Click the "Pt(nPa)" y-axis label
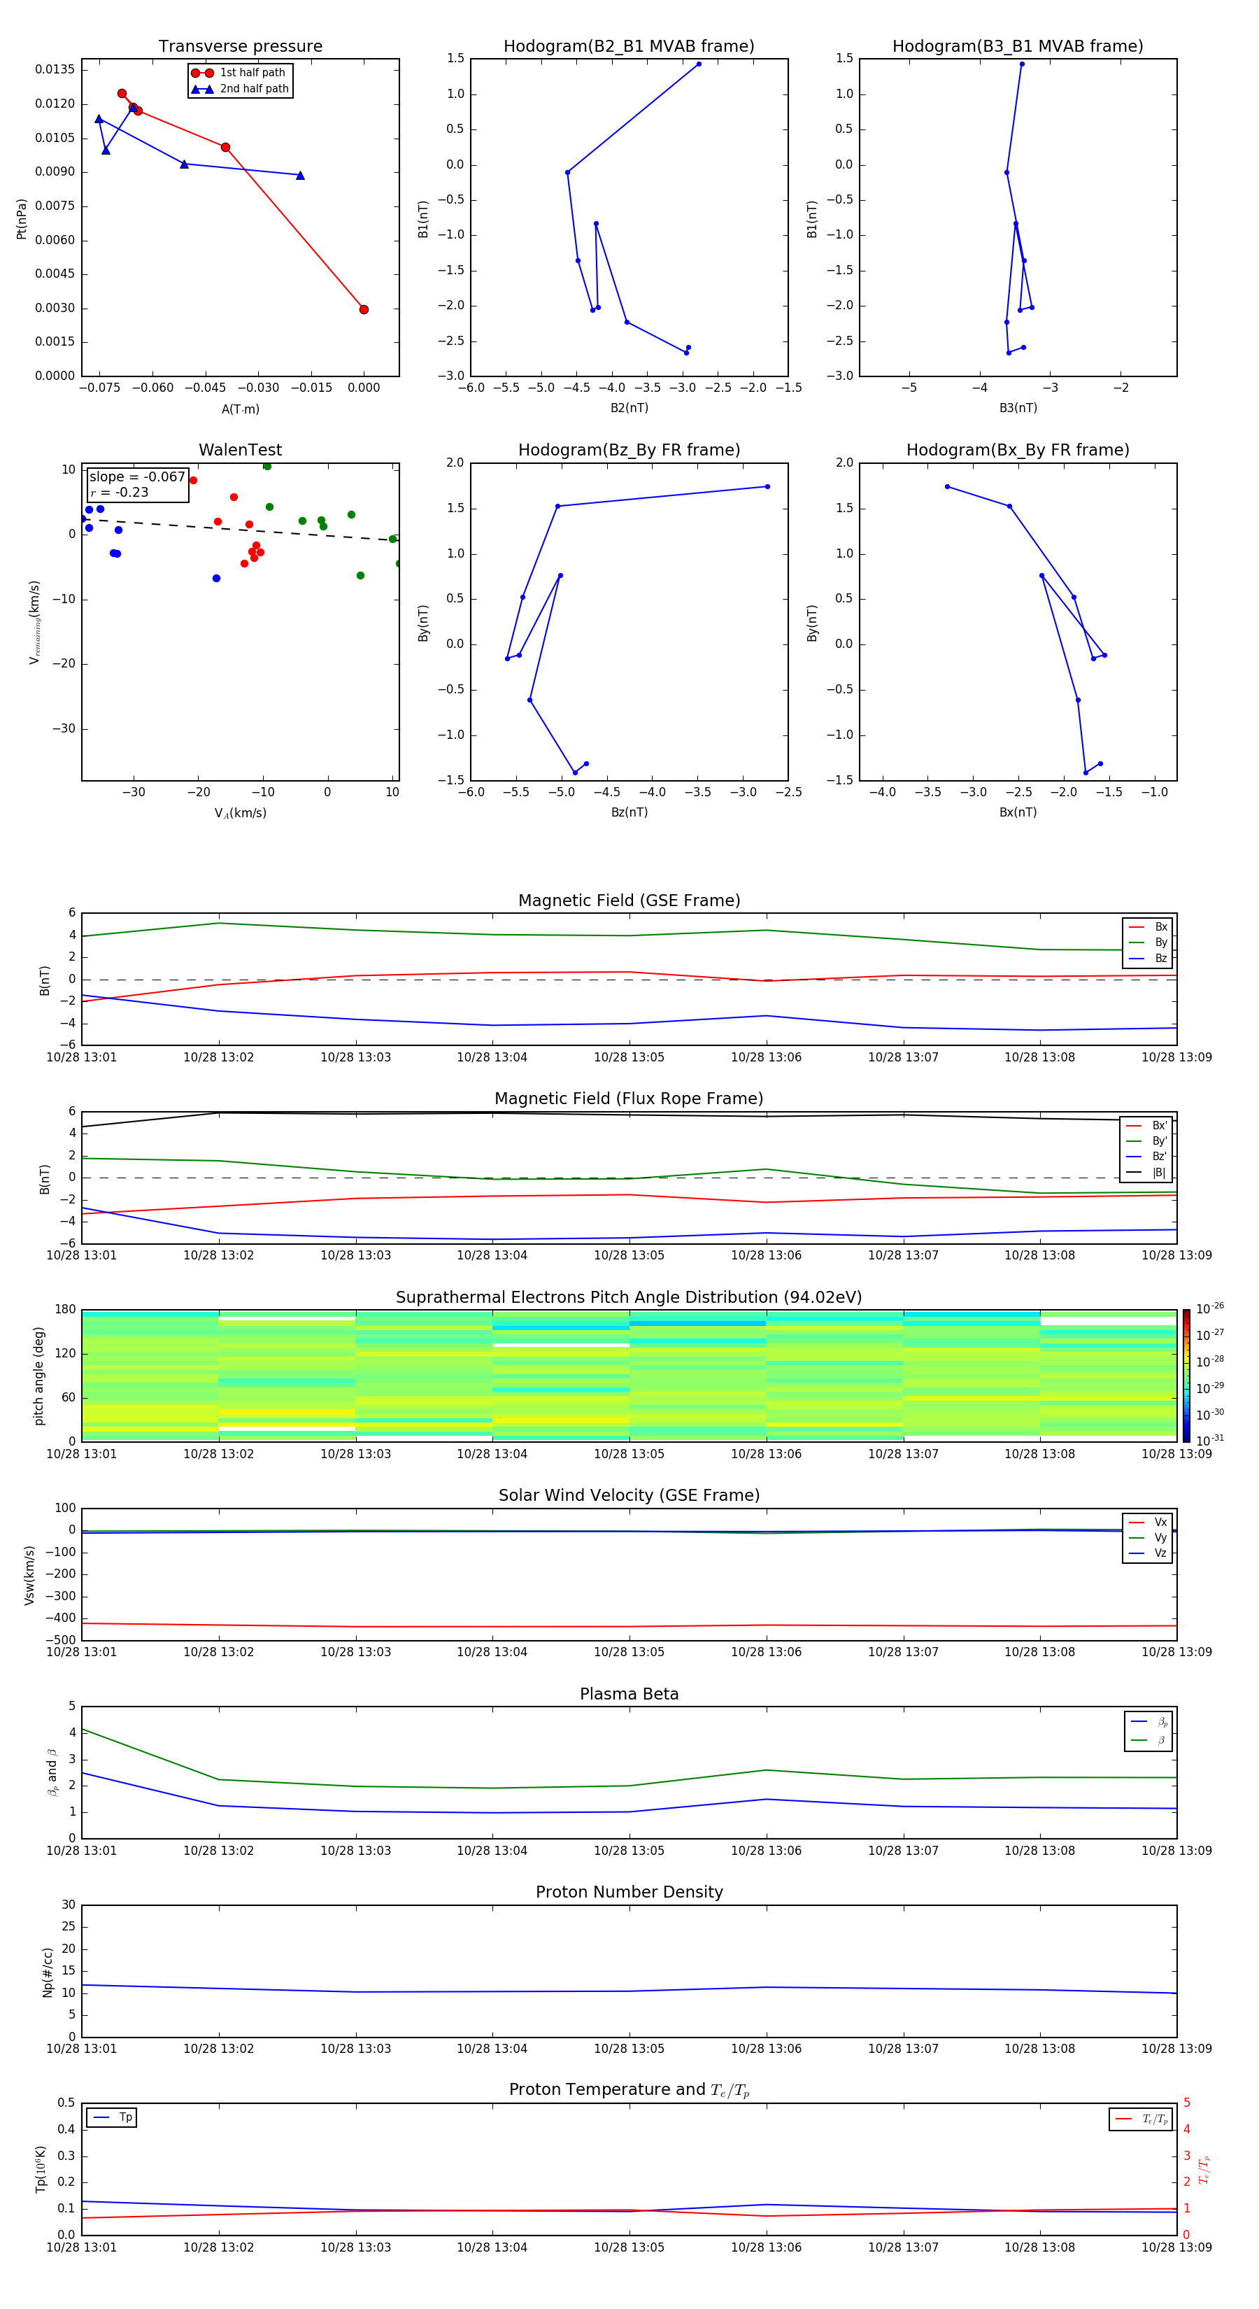The height and width of the screenshot is (2309, 1259). point(20,218)
